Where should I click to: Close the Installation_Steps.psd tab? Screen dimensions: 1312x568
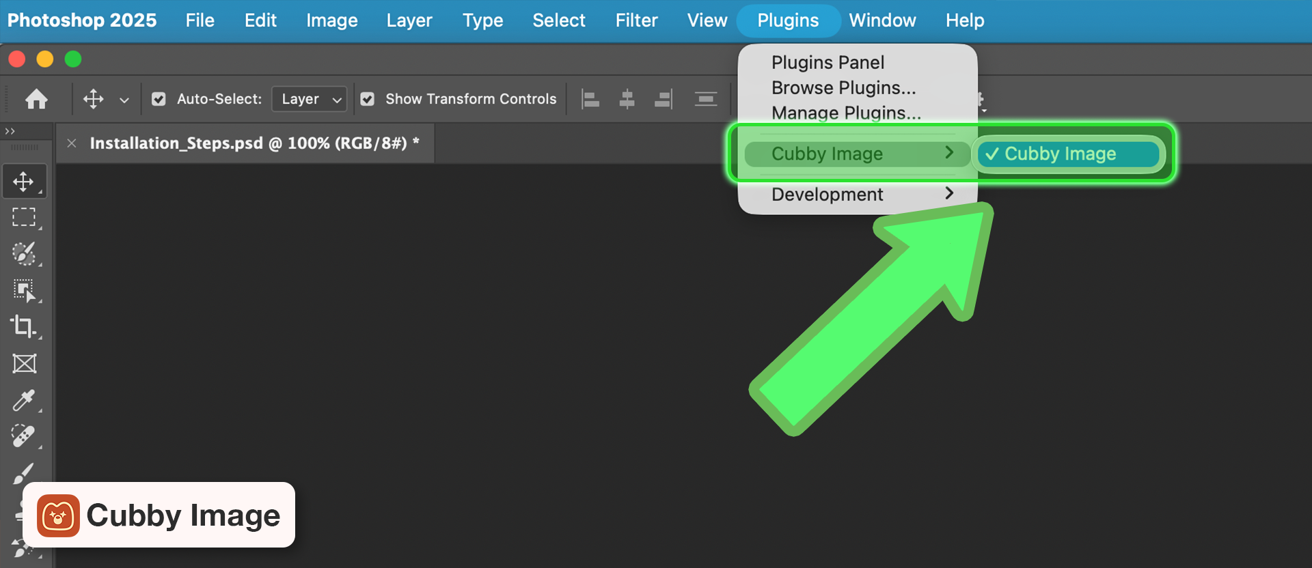click(72, 143)
